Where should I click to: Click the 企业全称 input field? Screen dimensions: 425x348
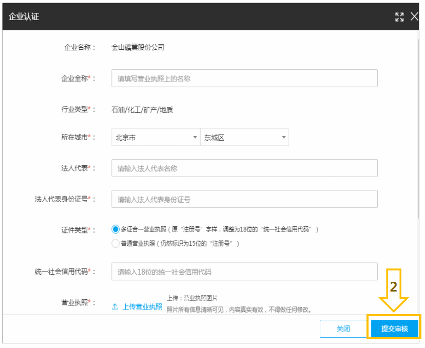click(x=244, y=79)
